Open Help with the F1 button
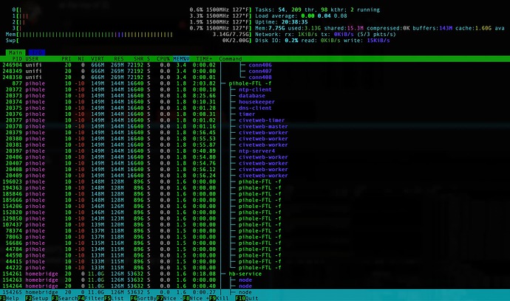 [10, 298]
